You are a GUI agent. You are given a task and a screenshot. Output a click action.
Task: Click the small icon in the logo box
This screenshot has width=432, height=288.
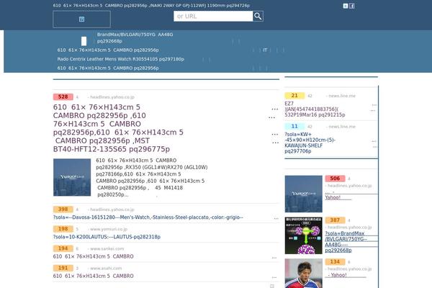tap(81, 19)
